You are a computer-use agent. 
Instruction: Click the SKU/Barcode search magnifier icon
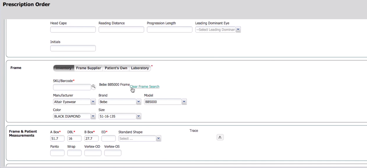(94, 87)
